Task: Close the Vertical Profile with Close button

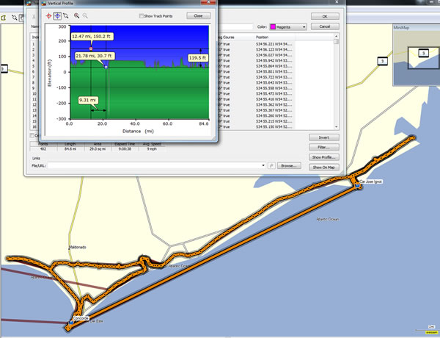Action: pos(199,15)
